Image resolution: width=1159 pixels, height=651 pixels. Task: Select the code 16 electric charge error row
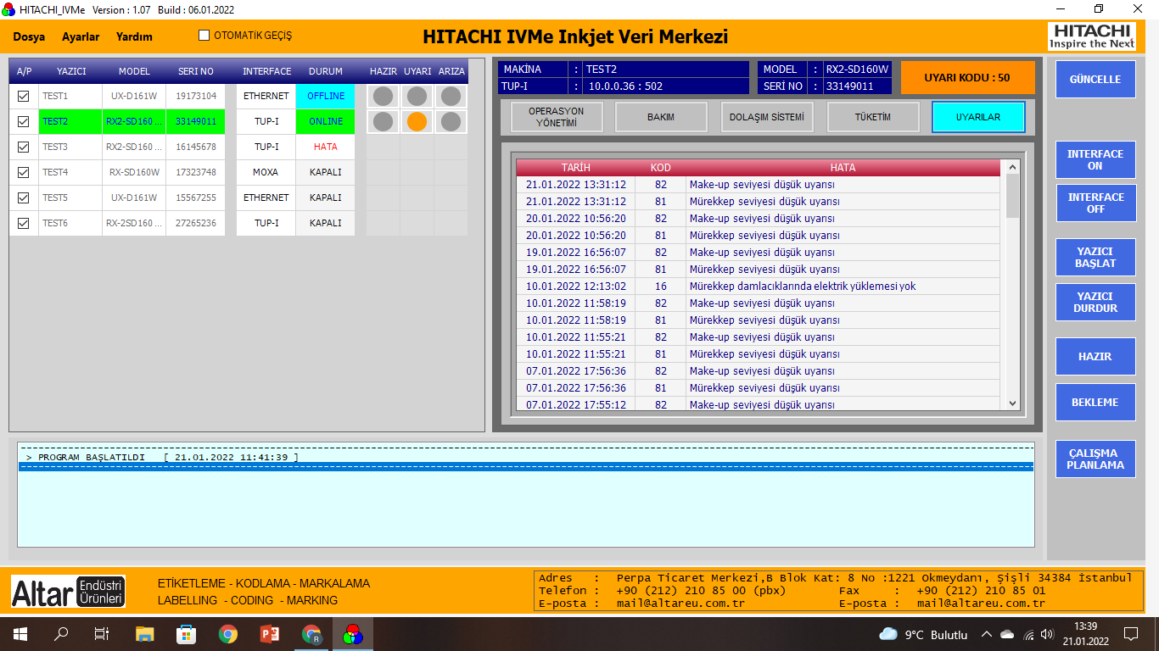pyautogui.click(x=759, y=287)
